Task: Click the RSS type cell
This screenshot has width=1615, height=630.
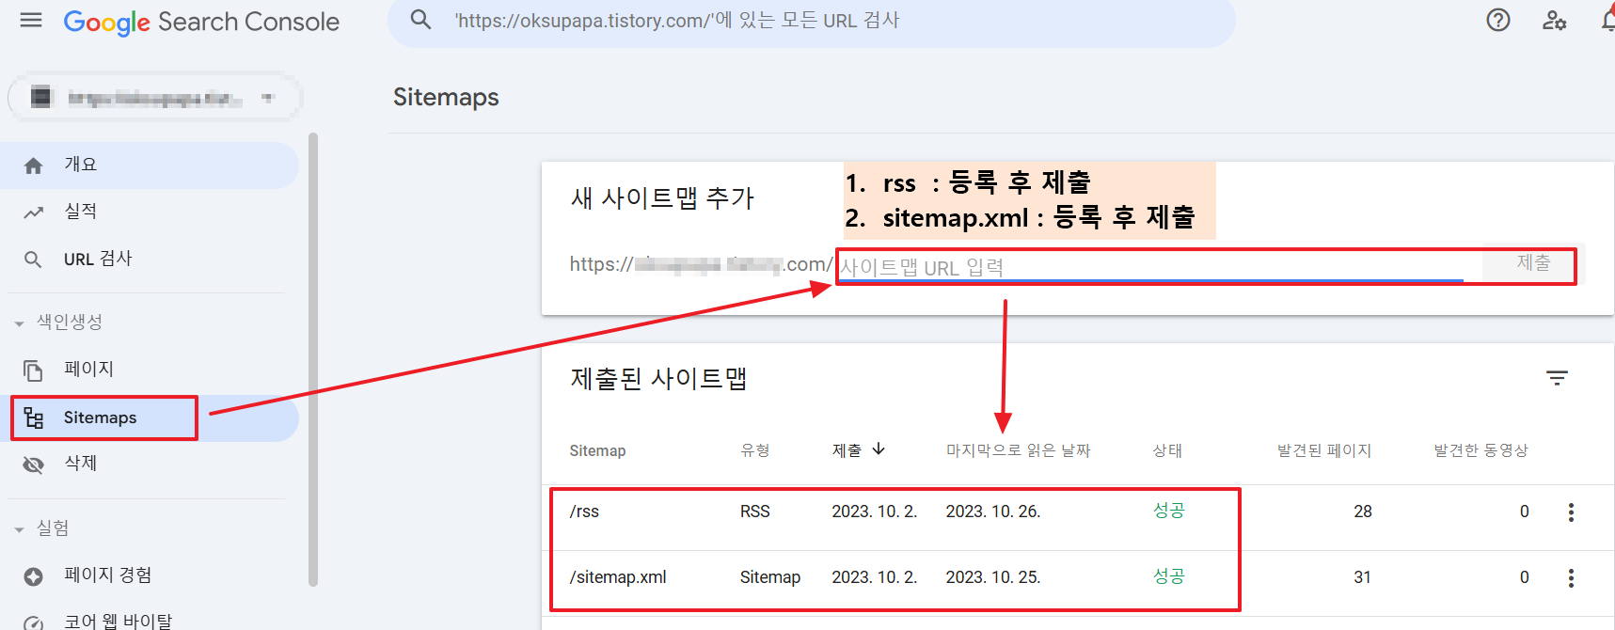Action: (x=754, y=512)
